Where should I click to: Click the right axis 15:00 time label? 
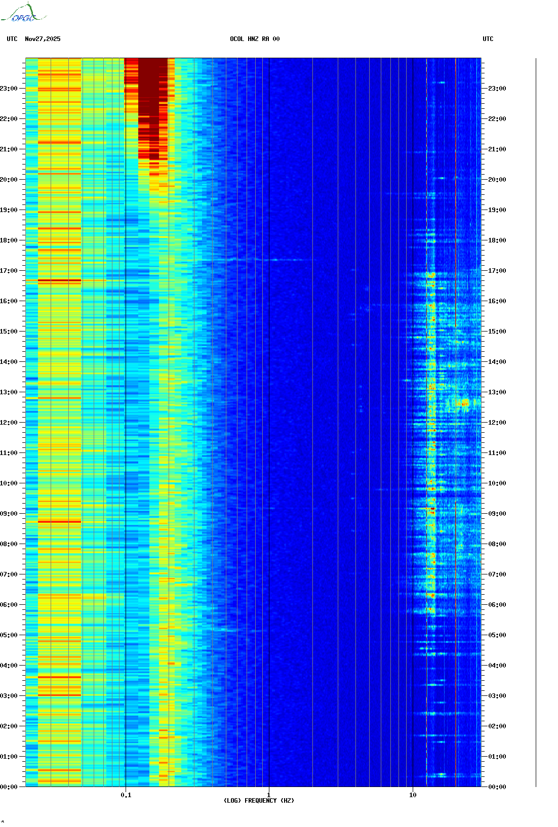[x=497, y=332]
